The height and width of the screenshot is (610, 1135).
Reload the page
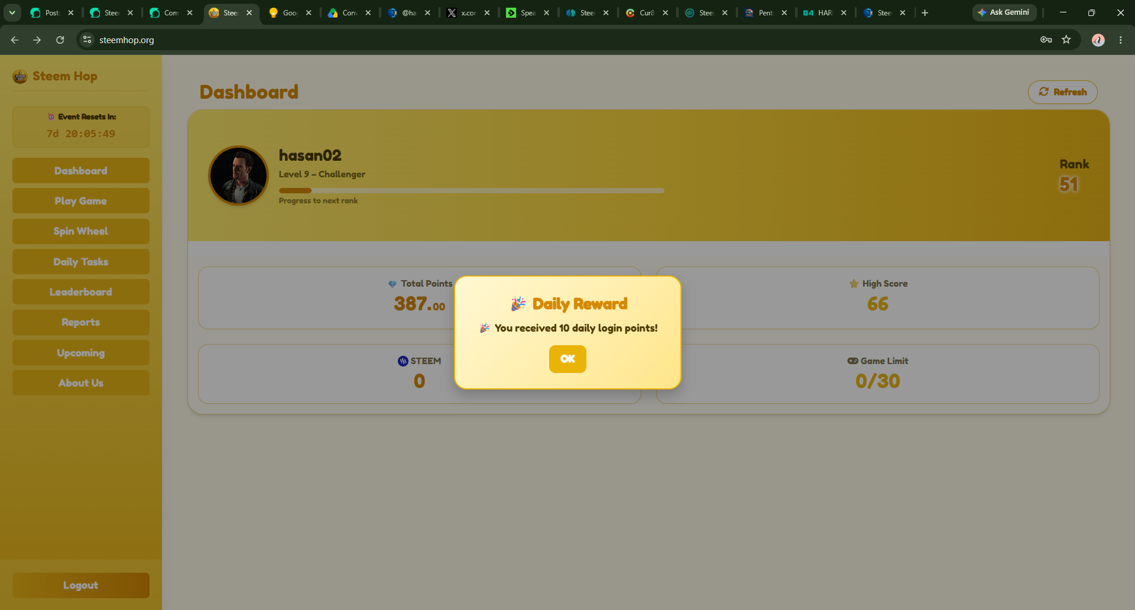[x=60, y=40]
